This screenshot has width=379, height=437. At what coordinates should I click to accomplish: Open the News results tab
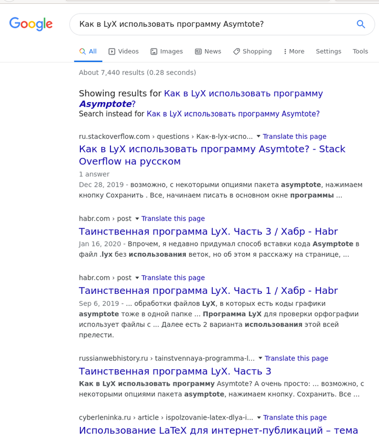point(208,51)
